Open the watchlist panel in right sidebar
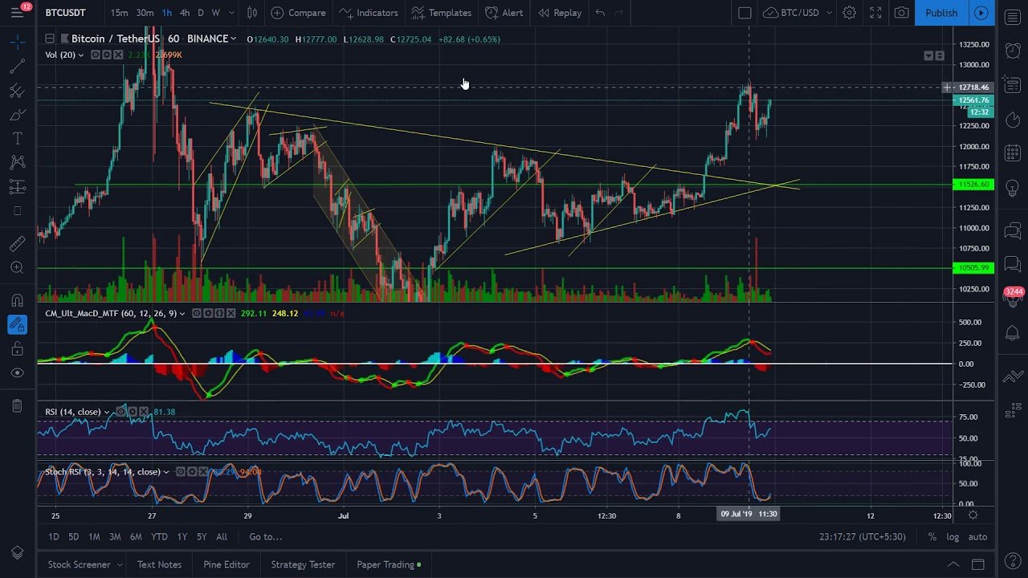Viewport: 1028px width, 578px height. click(x=1013, y=18)
